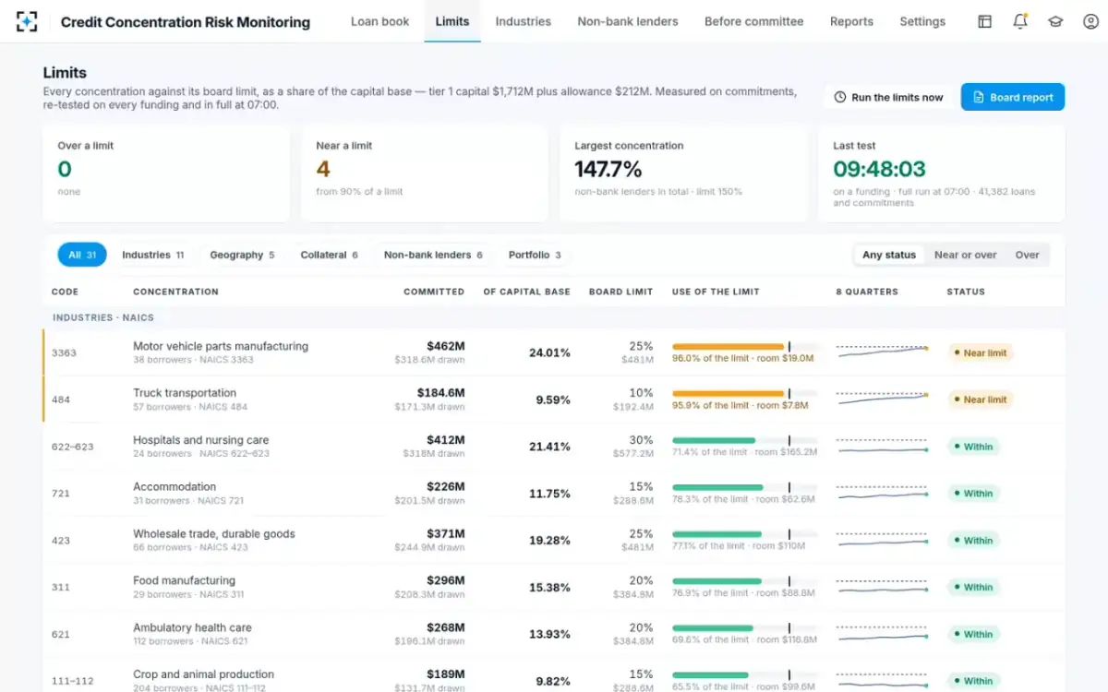The image size is (1108, 692).
Task: Open the Accommodation row
Action: 554,493
